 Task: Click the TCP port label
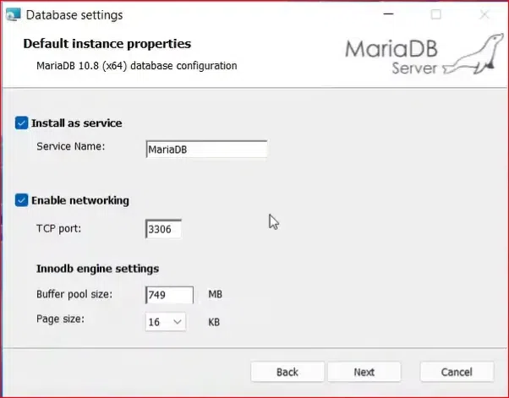(58, 229)
